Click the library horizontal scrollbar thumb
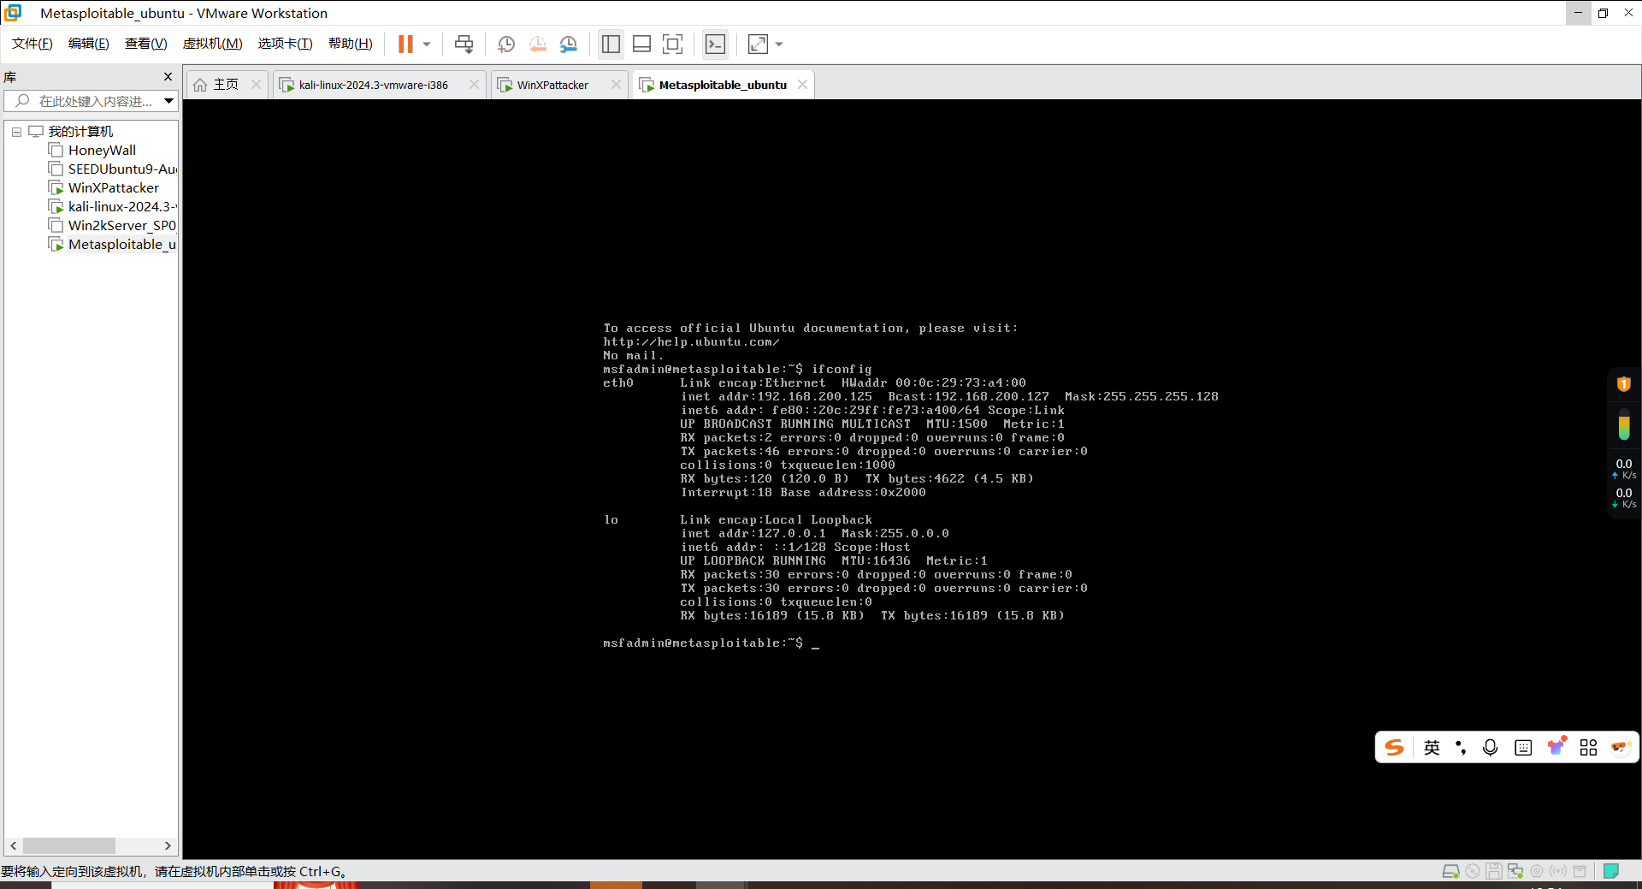Viewport: 1642px width, 889px height. [68, 845]
